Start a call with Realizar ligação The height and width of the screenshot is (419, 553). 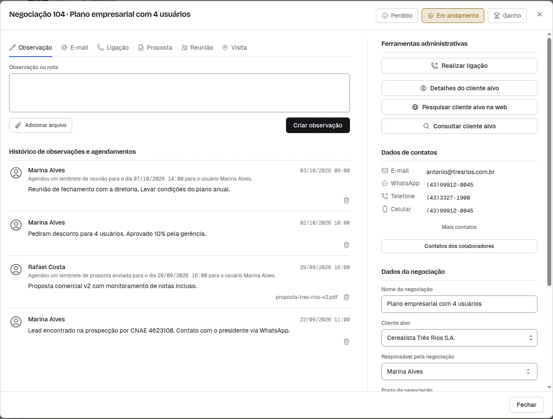coord(459,66)
